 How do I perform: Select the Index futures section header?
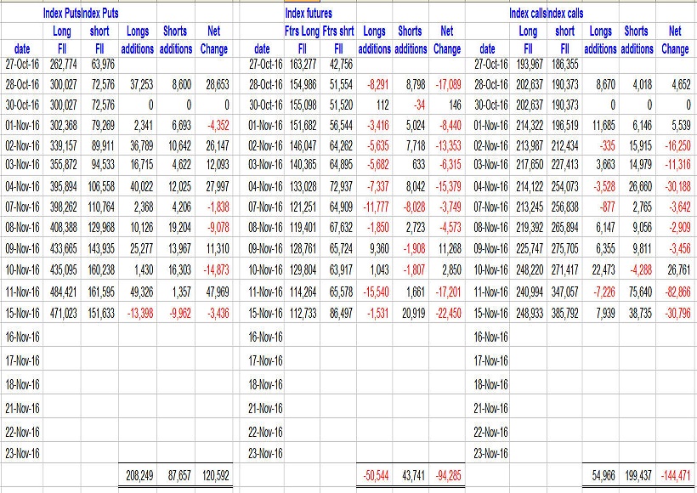311,13
